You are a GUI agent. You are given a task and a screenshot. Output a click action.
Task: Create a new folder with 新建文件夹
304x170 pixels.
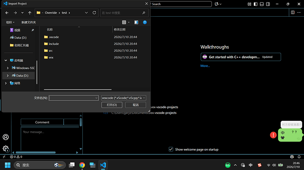coord(29,22)
